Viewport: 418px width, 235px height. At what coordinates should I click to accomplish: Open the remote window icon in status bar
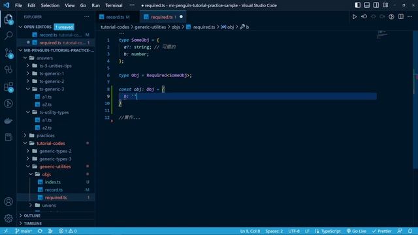(6, 231)
